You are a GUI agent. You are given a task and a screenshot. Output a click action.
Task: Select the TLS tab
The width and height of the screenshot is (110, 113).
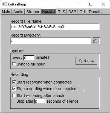(62, 12)
